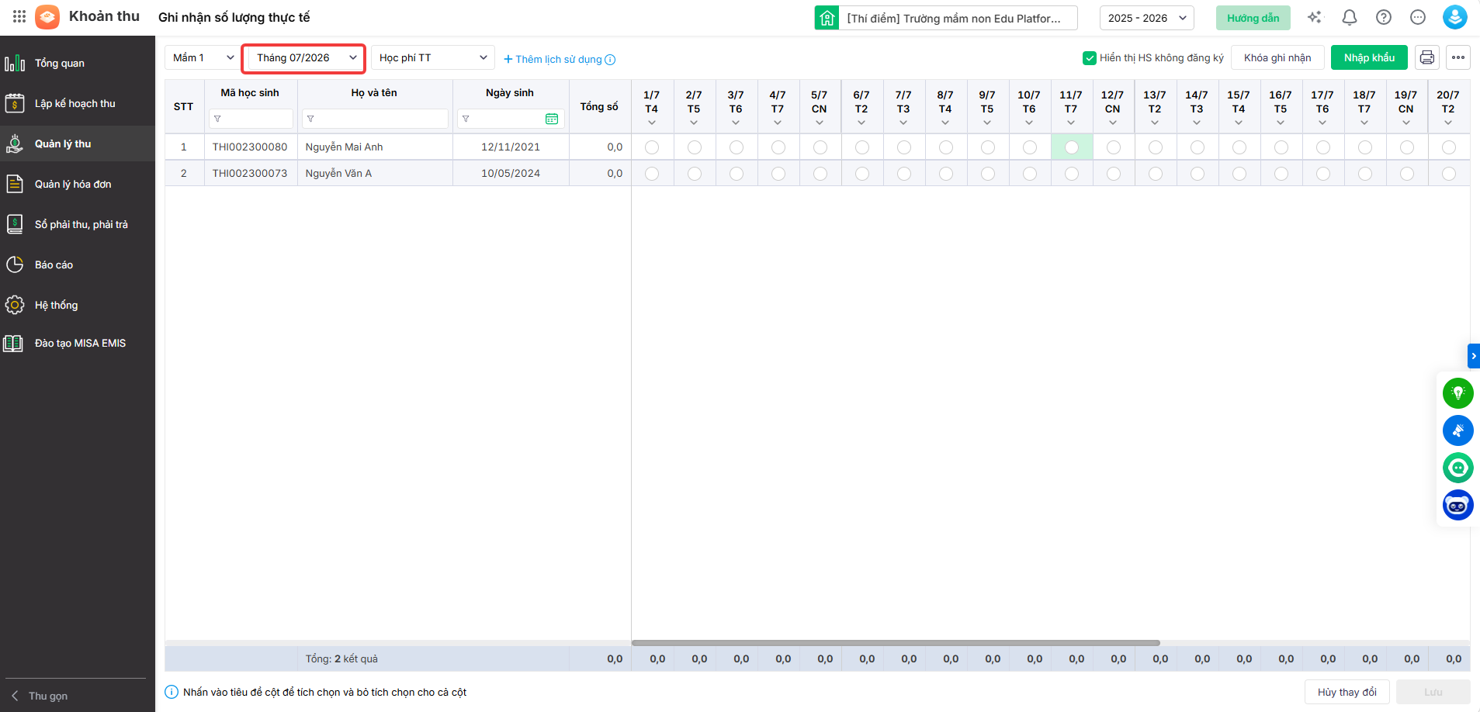Viewport: 1480px width, 712px height.
Task: Tick 8/7 circle for Nguyễn Văn A
Action: coord(946,174)
